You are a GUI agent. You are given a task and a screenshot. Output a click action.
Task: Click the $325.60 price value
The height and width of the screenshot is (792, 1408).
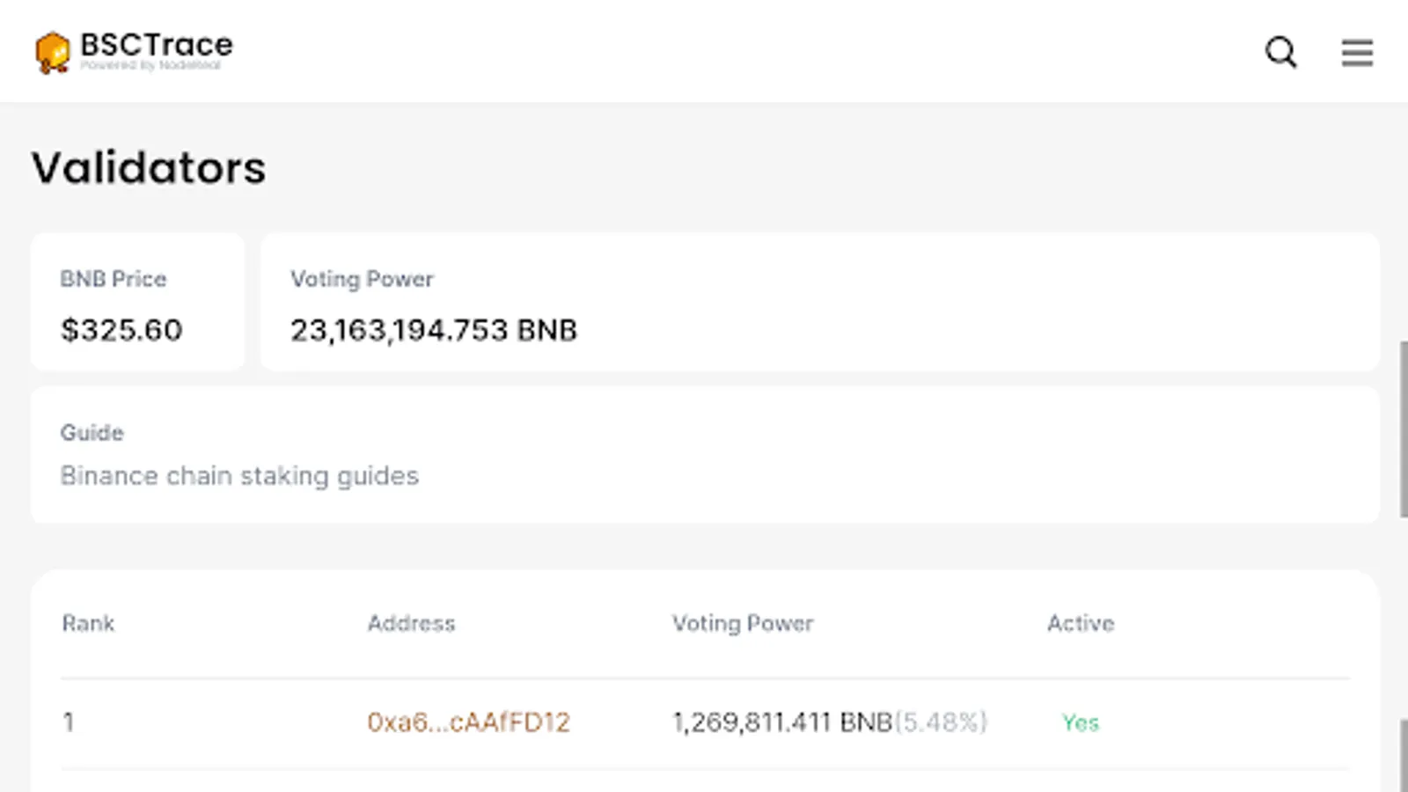coord(121,331)
